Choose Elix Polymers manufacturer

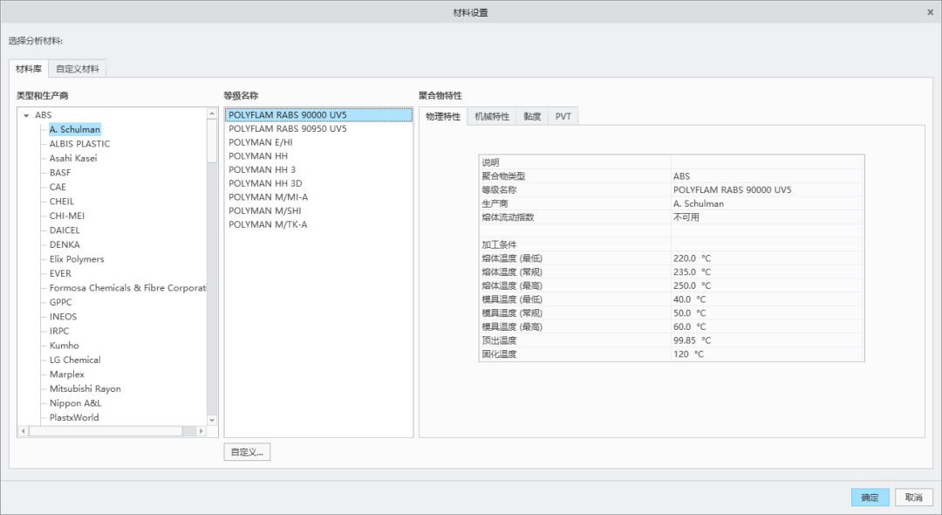[x=76, y=259]
